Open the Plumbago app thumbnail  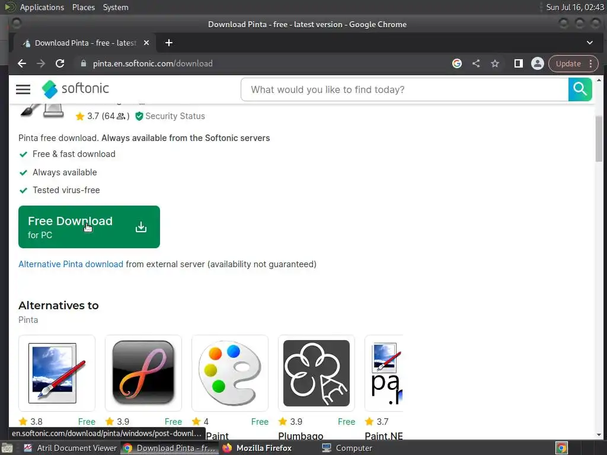(317, 373)
